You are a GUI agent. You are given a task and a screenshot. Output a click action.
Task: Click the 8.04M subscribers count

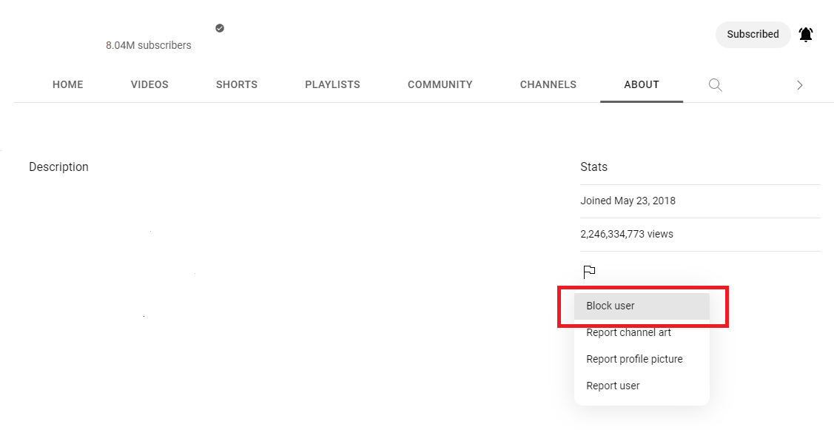(x=148, y=45)
